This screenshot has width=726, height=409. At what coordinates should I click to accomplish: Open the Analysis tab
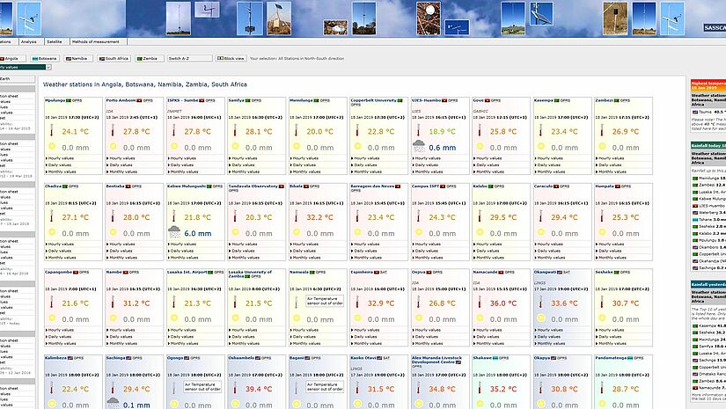pyautogui.click(x=29, y=41)
